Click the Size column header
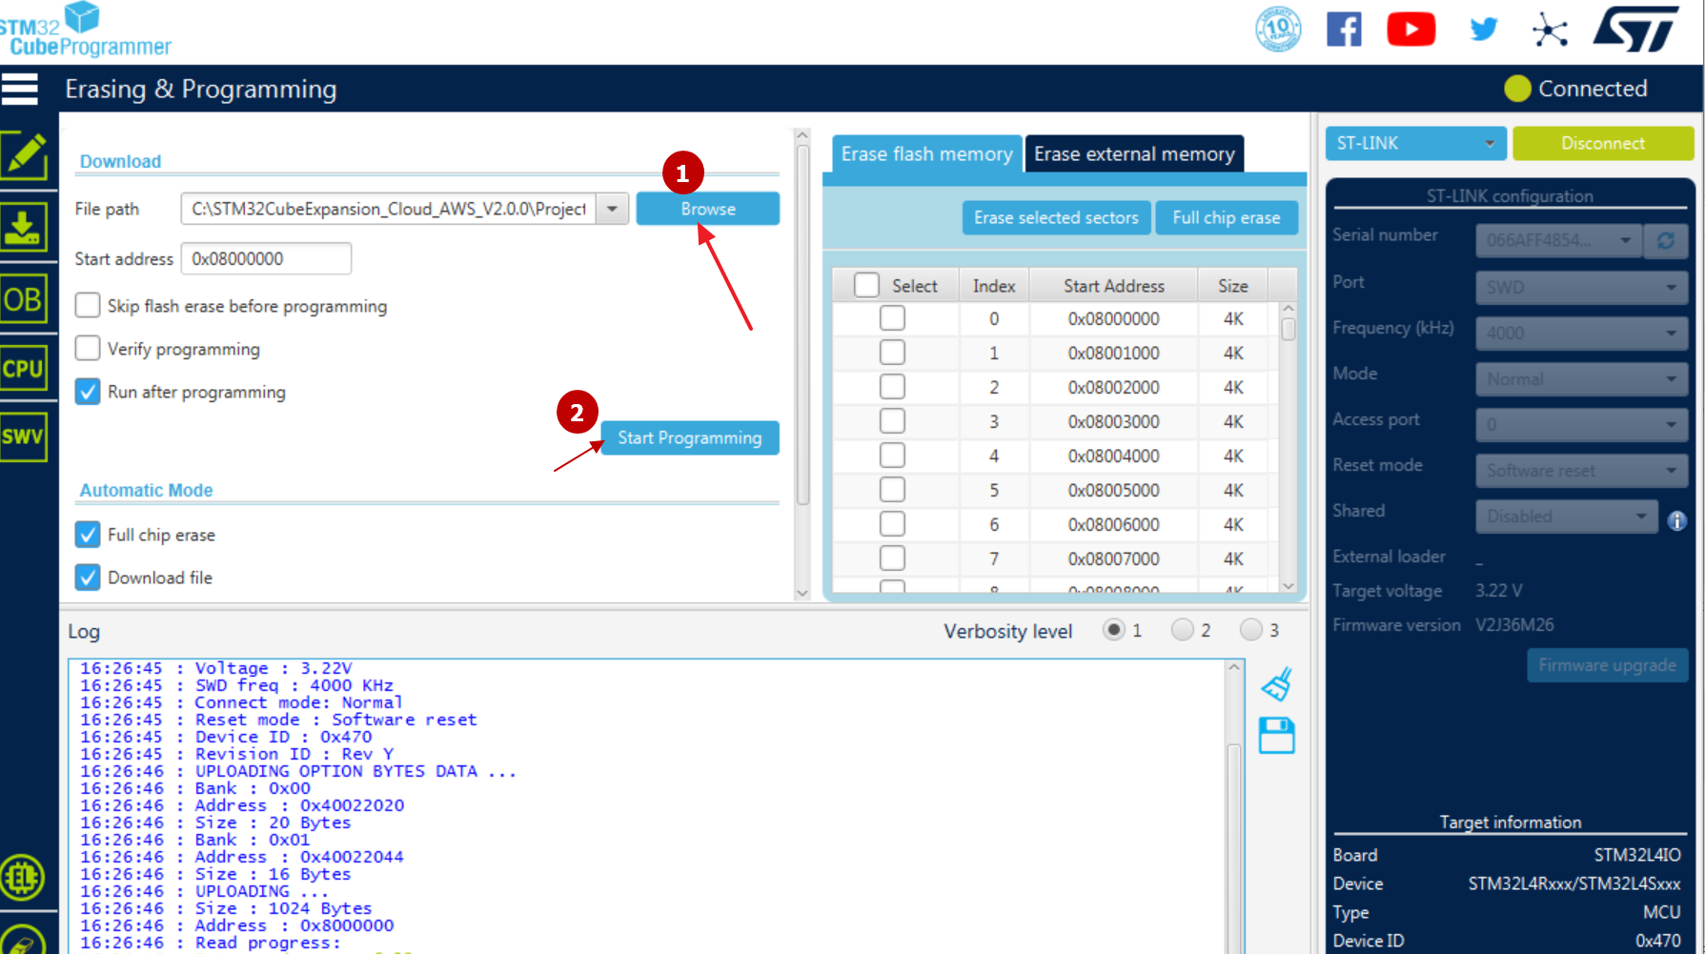1705x954 pixels. (1233, 286)
